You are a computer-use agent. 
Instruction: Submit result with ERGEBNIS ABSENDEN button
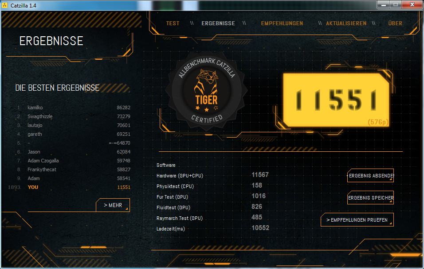370,176
